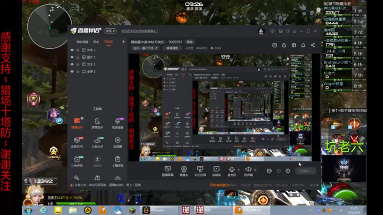Toggle the unlock icon above preview

[x=284, y=45]
